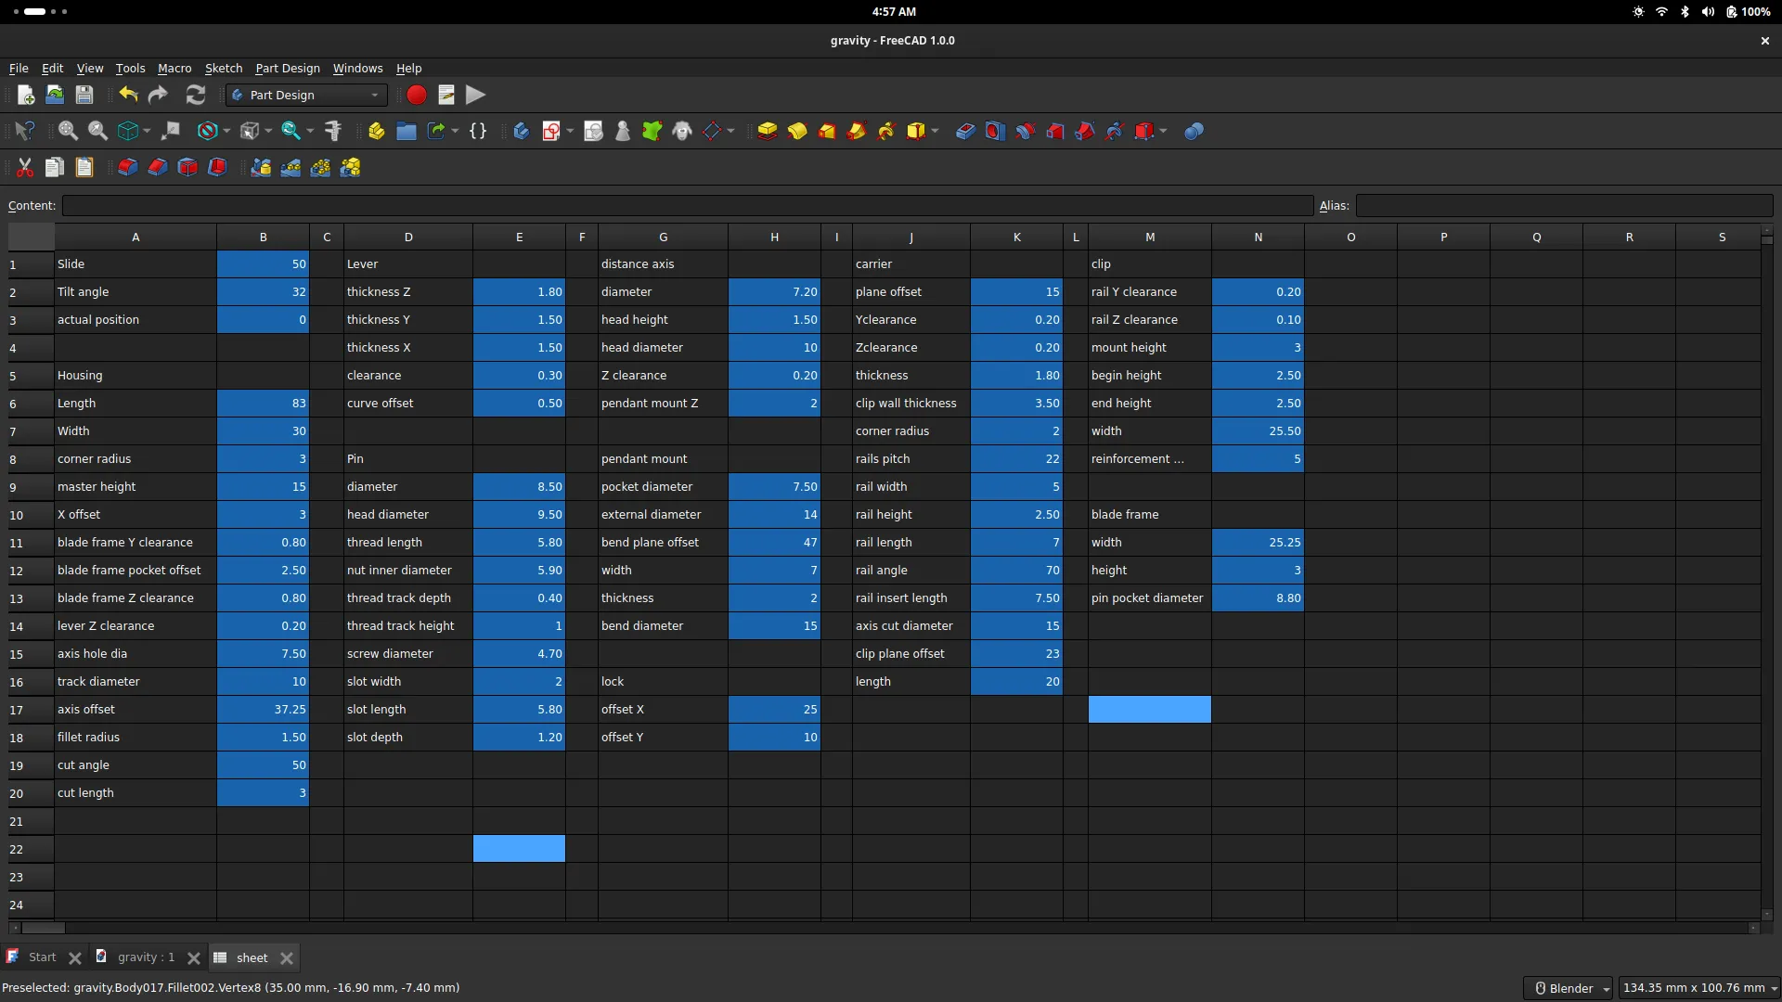
Task: Activate the What's This help pointer
Action: click(x=25, y=131)
